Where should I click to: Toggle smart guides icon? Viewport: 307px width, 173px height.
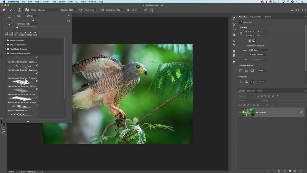252,82
